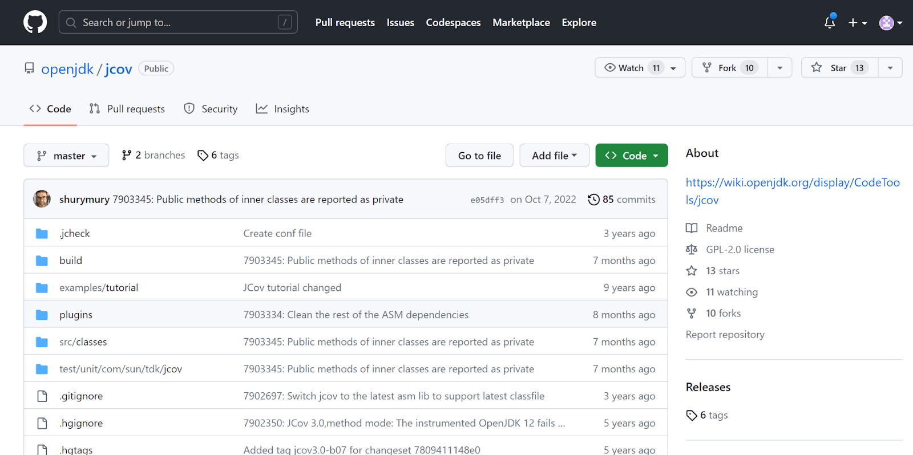The width and height of the screenshot is (913, 455).
Task: Star the jcov repository
Action: click(x=839, y=67)
